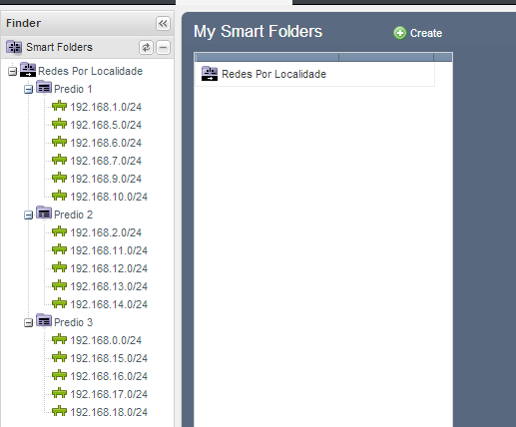Click the Predio 3 folder icon
This screenshot has height=427, width=516.
coord(44,321)
